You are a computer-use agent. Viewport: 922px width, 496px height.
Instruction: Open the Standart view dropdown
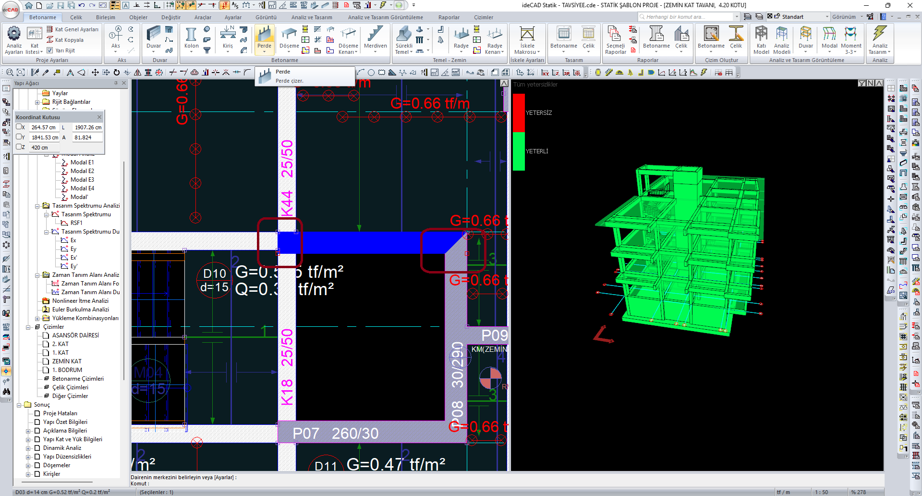click(827, 17)
